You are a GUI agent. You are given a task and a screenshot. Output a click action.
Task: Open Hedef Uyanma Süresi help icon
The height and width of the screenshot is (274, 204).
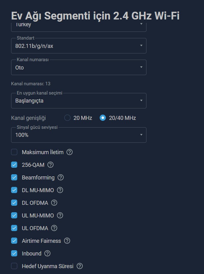point(80,266)
